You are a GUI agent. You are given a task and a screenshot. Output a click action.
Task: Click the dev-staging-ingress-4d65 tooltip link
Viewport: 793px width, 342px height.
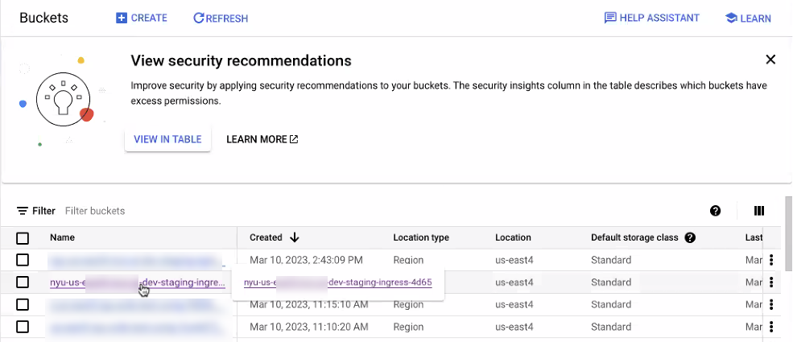coord(338,282)
